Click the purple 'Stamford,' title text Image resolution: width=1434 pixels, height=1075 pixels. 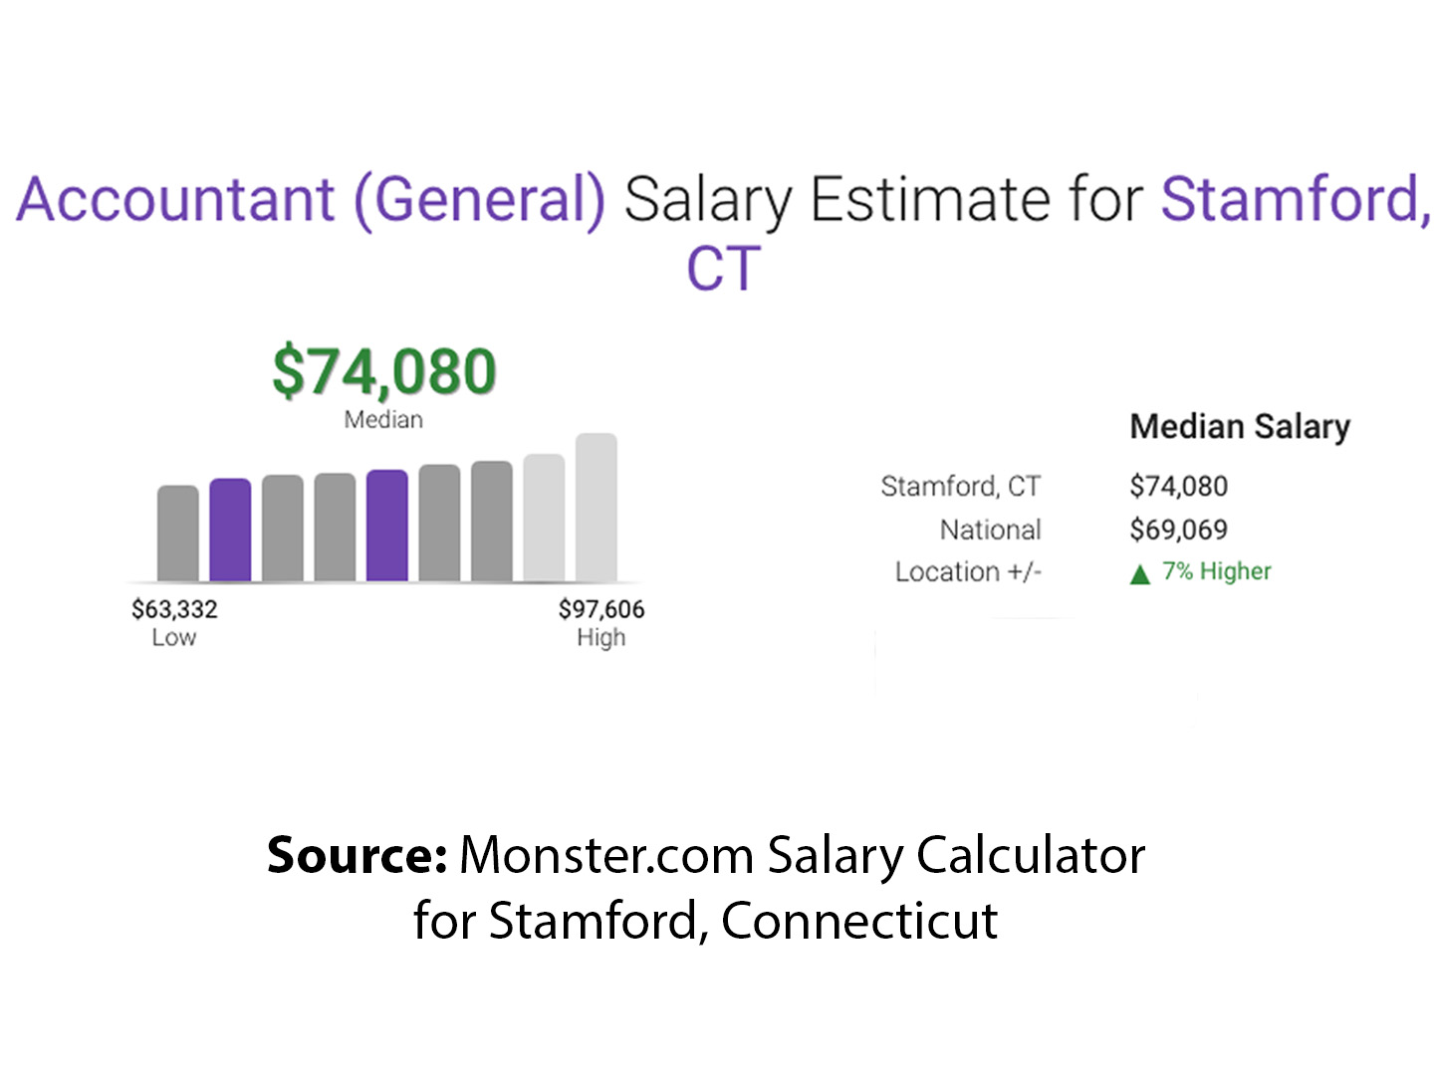[1296, 199]
